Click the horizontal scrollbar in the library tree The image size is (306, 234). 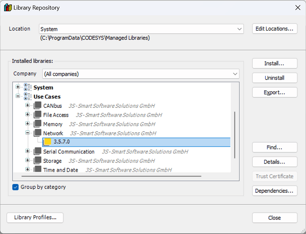(x=111, y=176)
